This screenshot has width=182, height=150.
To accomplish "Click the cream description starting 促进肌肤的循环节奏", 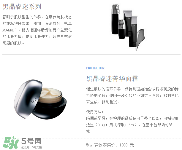I will point(132,95).
